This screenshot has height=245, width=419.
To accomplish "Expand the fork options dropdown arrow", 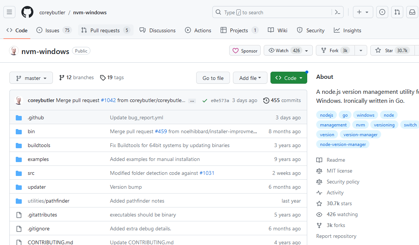I will coord(361,51).
